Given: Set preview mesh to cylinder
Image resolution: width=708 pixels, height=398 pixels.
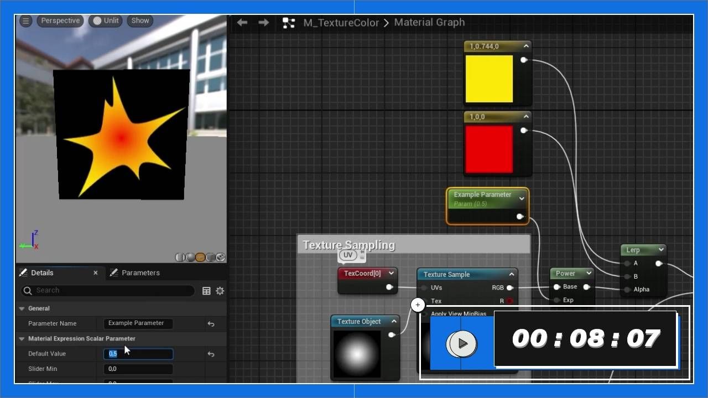Looking at the screenshot, I should (x=180, y=257).
